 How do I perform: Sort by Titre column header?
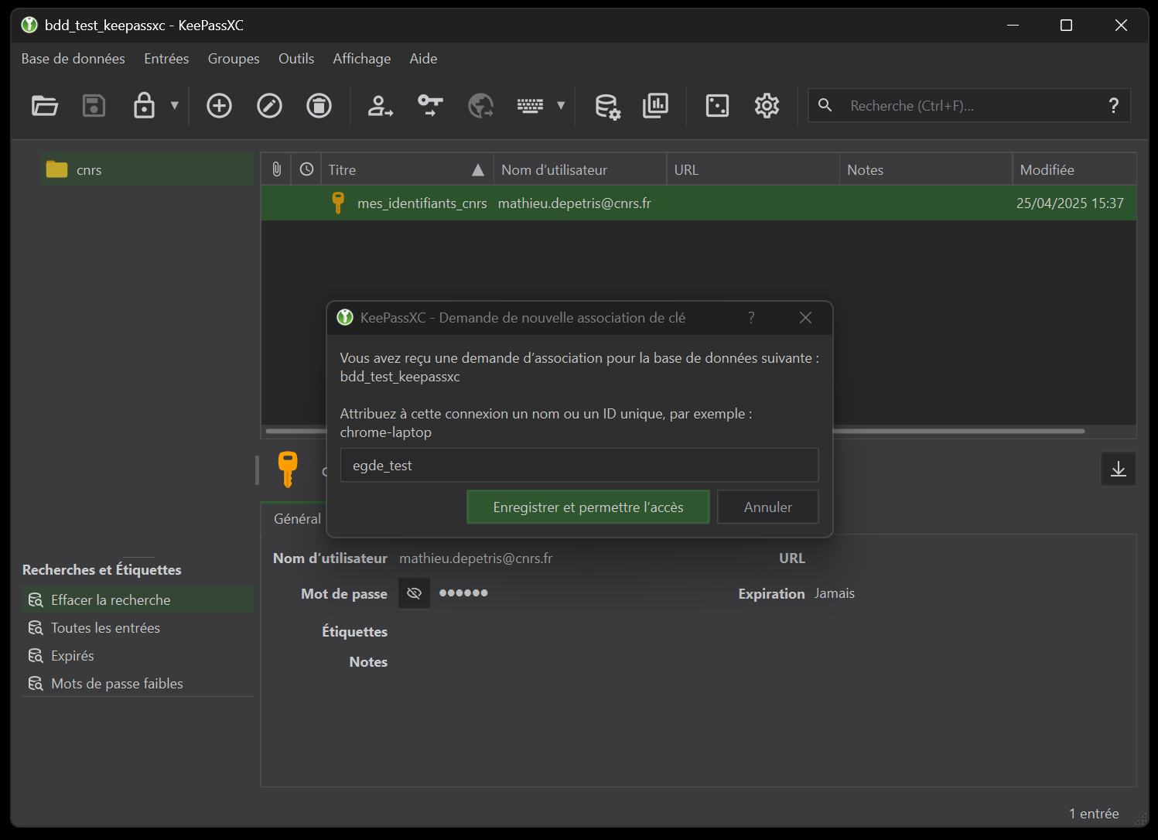point(407,169)
